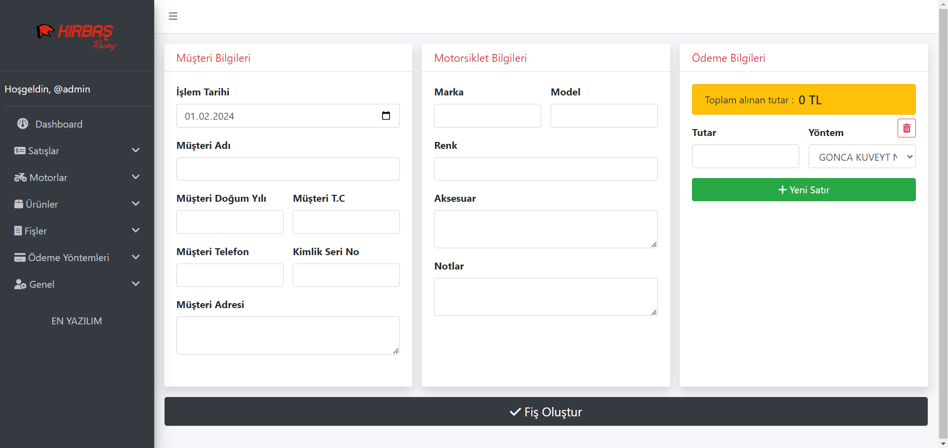
Task: Click the hamburger menu toggle icon
Action: click(173, 16)
